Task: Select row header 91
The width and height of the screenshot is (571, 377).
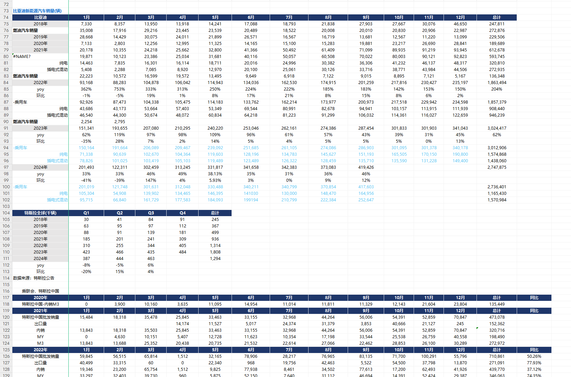Action: pos(6,128)
